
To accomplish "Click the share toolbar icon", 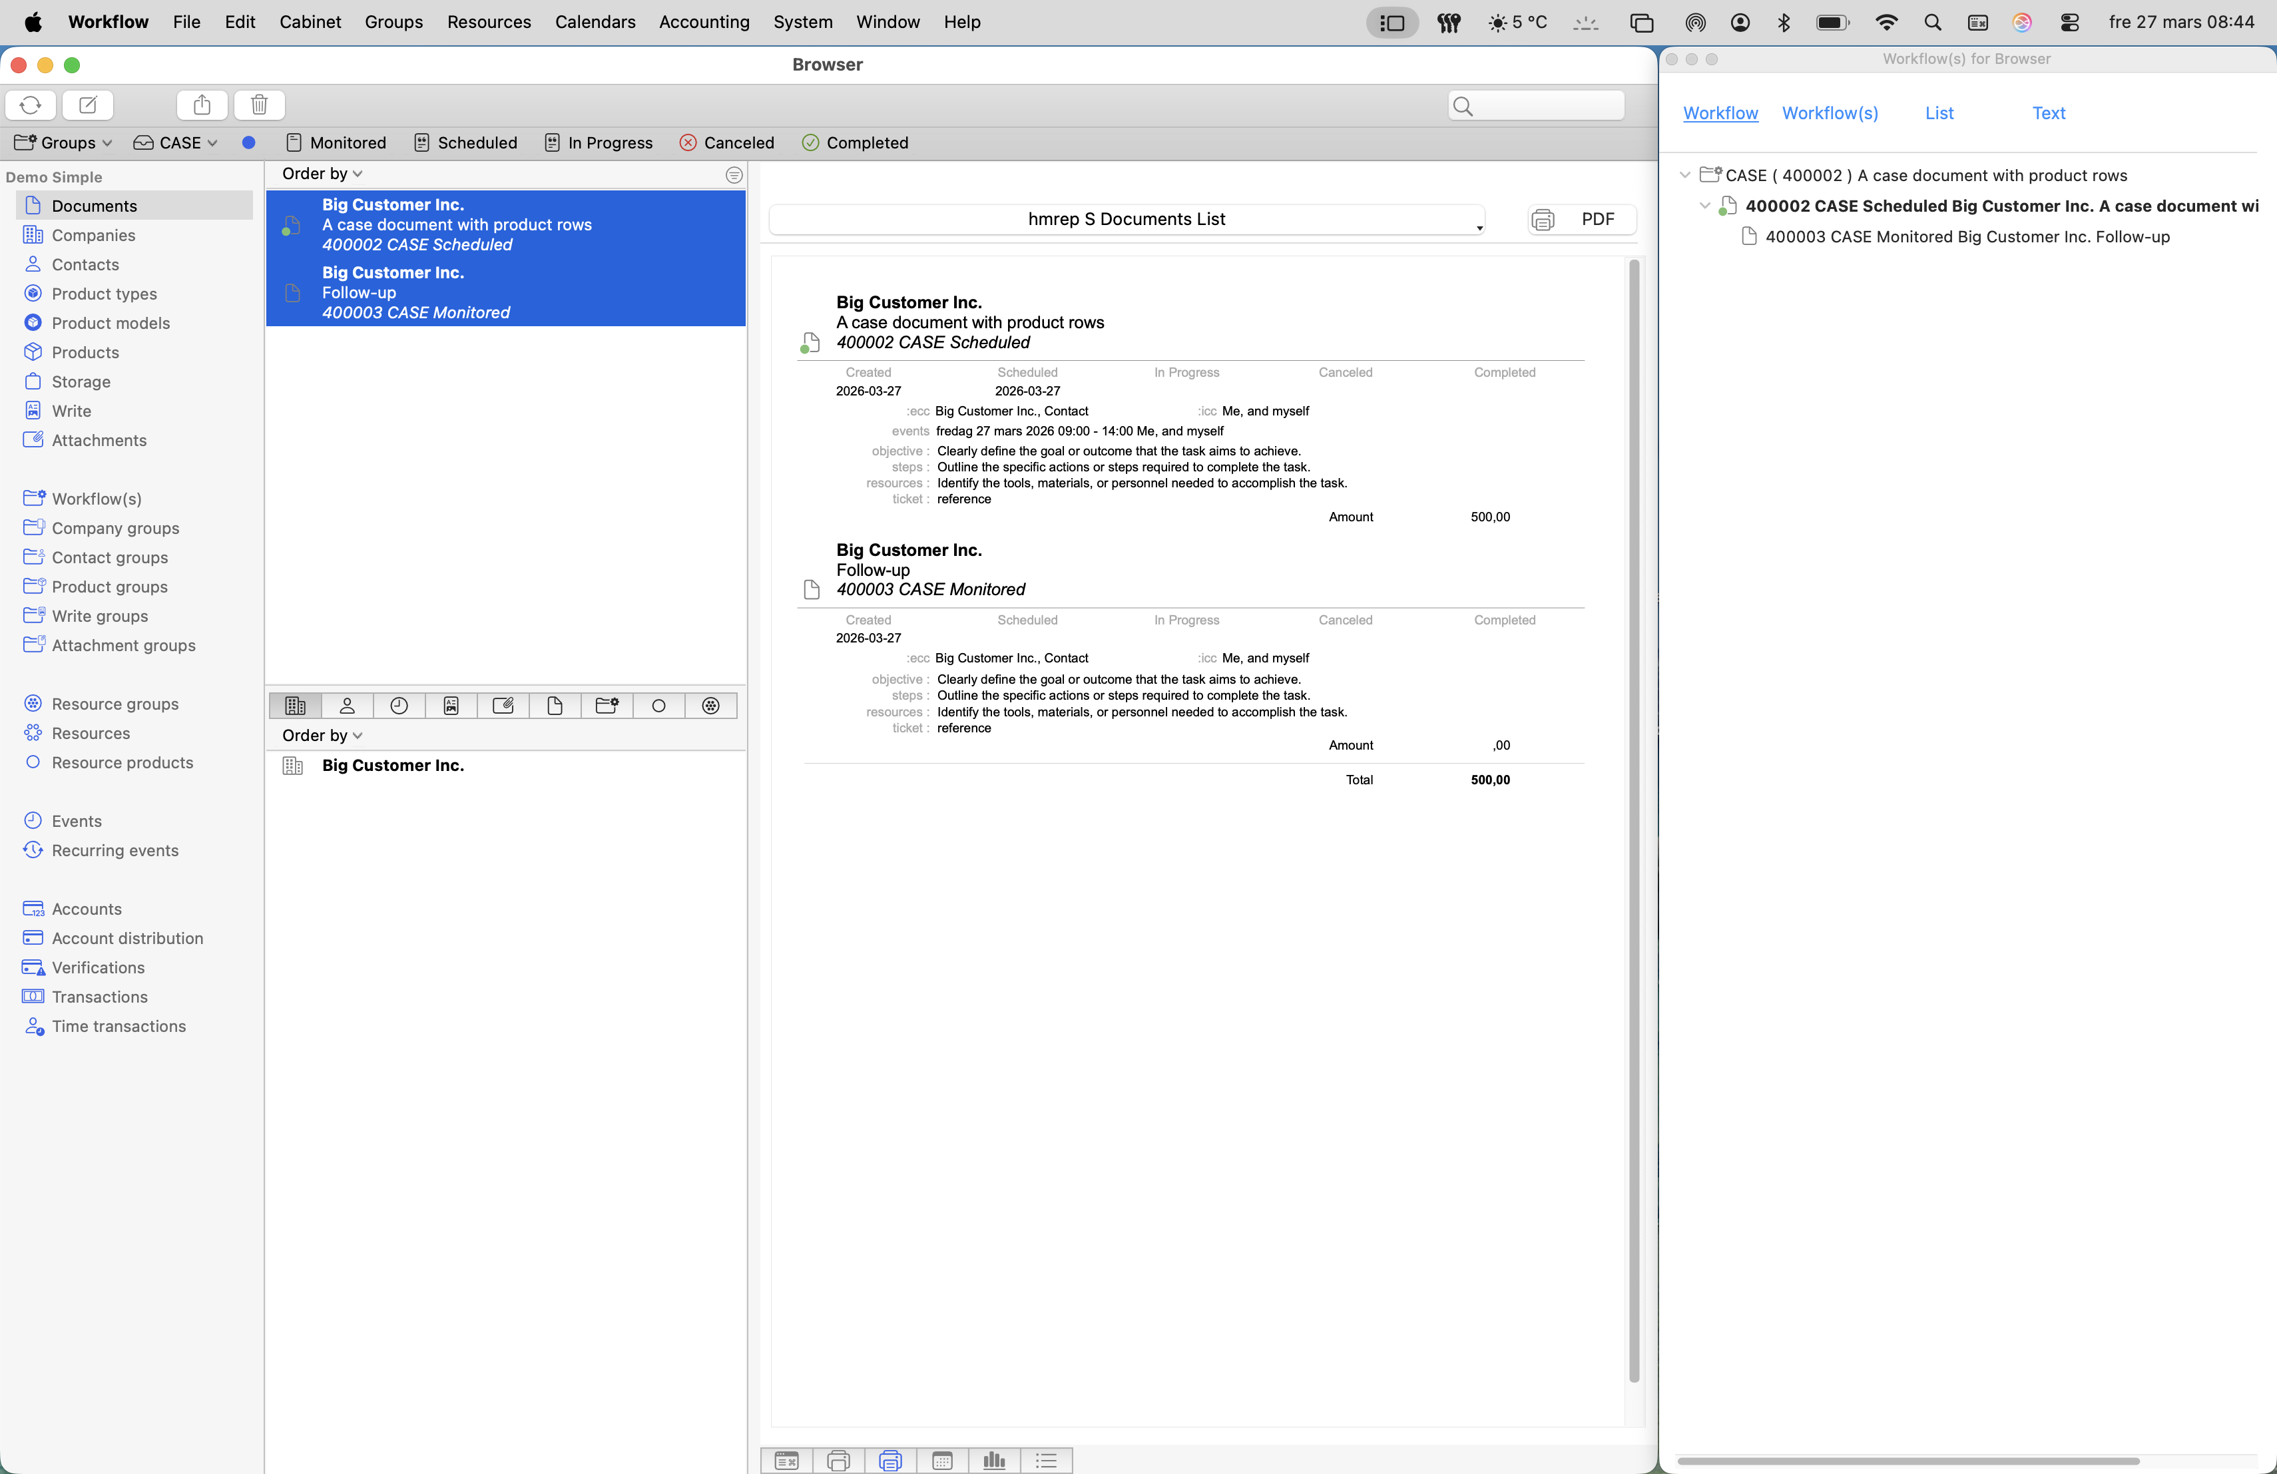I will pos(202,105).
